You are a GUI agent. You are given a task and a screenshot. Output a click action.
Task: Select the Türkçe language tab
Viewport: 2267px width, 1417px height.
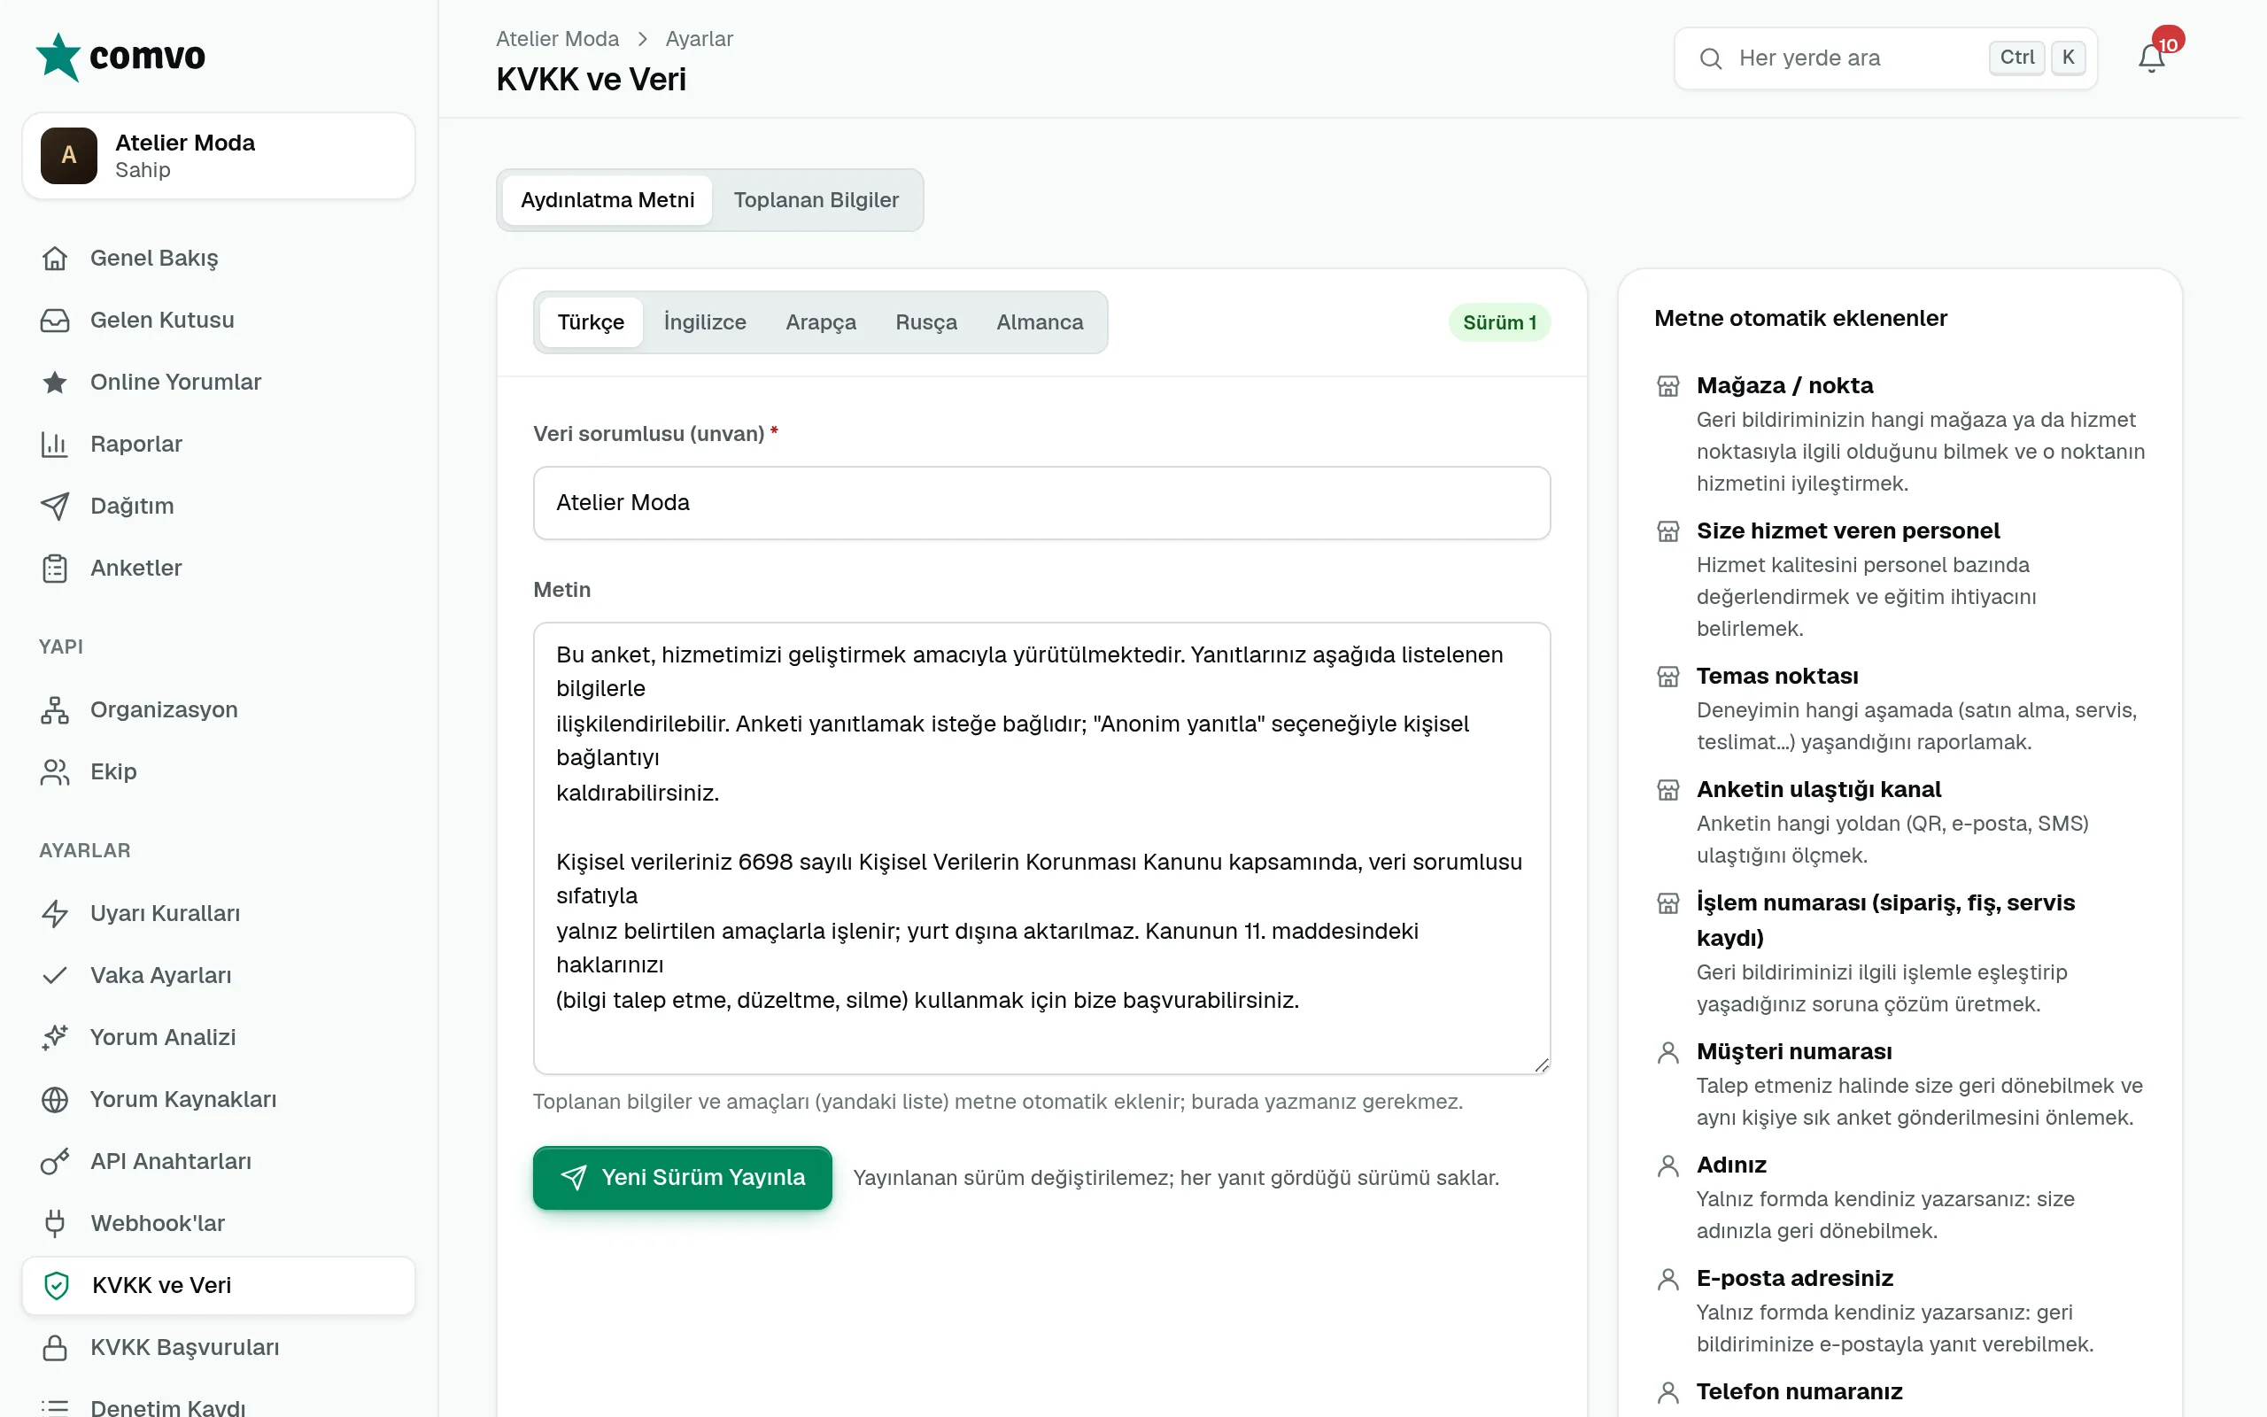pos(590,322)
